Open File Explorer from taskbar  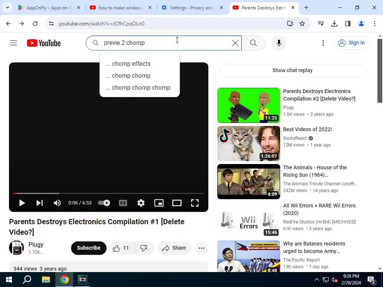coord(46,280)
